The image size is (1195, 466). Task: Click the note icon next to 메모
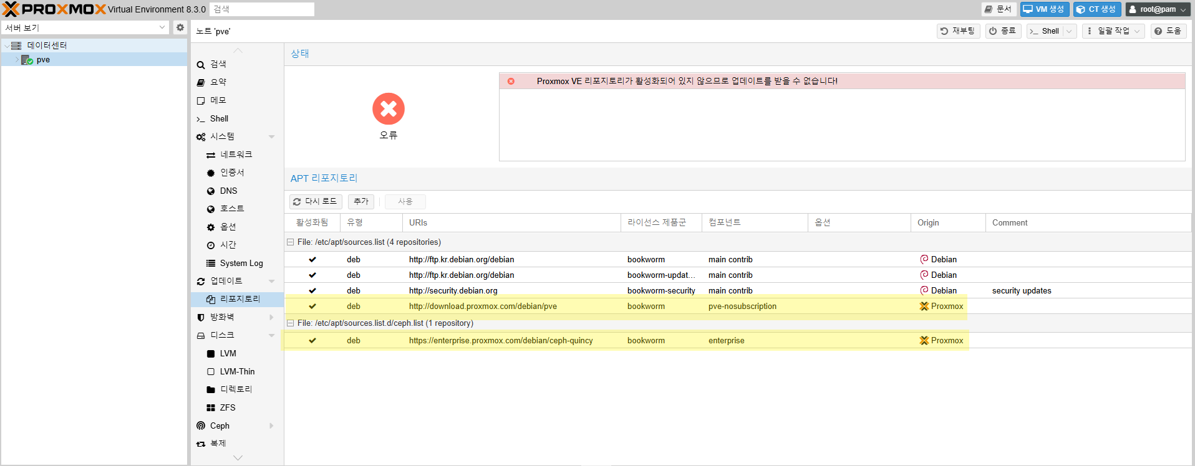(x=201, y=100)
